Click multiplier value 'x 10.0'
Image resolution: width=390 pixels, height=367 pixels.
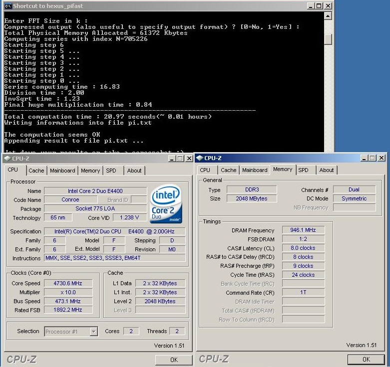68,292
